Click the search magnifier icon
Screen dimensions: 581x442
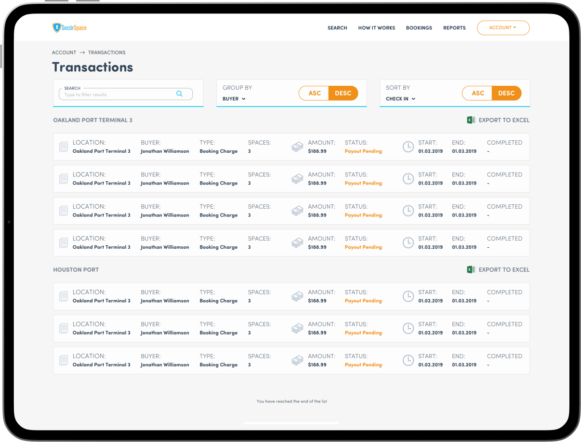179,94
